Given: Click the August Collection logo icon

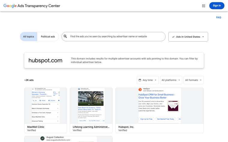Looking at the screenshot, I should (x=43, y=138).
